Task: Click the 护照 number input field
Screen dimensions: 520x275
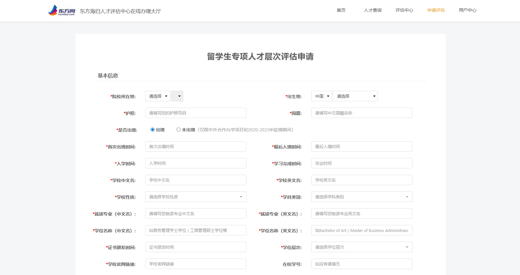Action: point(195,113)
